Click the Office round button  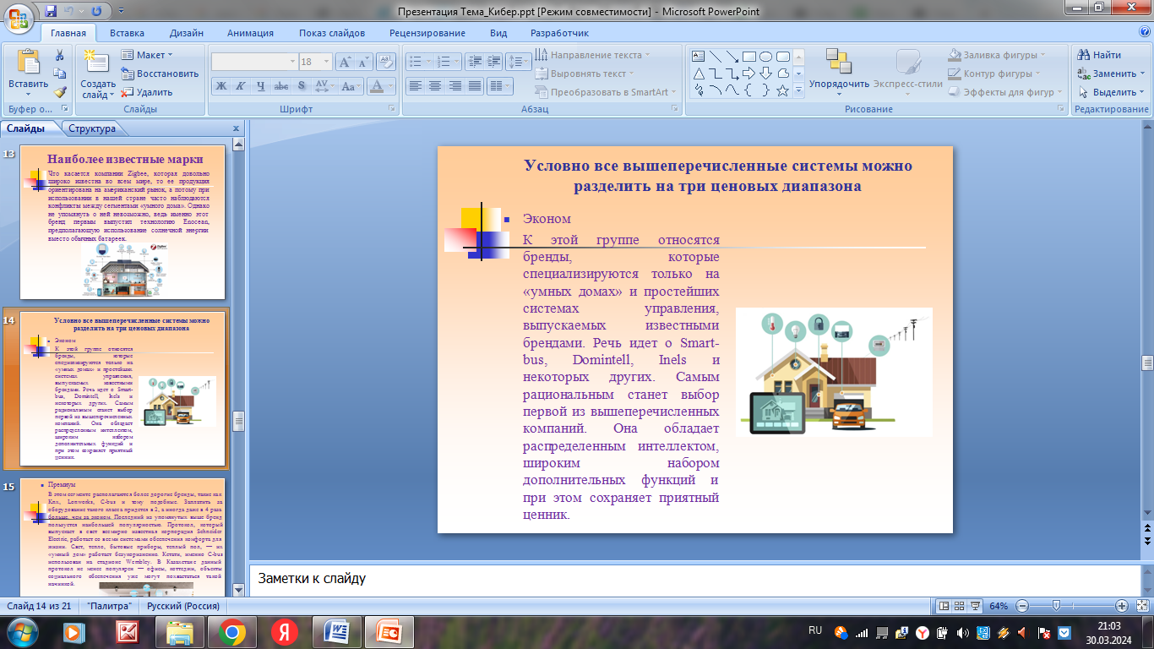pos(19,18)
